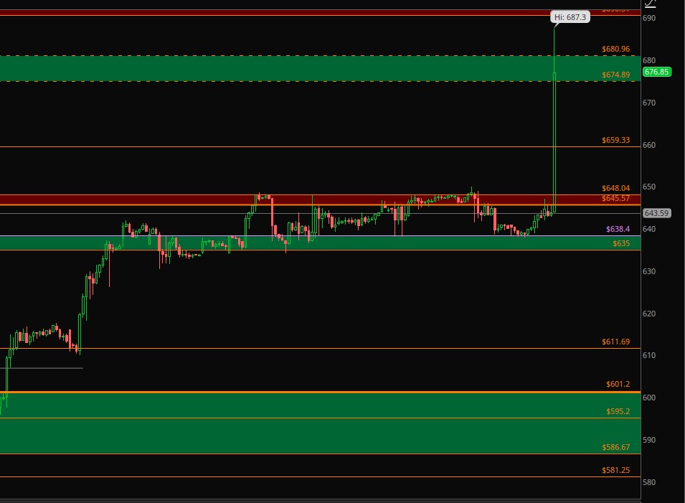685x503 pixels.
Task: Click the 600 price axis tick
Action: coord(648,398)
